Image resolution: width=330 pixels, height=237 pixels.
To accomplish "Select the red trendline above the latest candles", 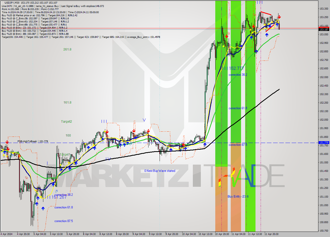I will (266, 13).
